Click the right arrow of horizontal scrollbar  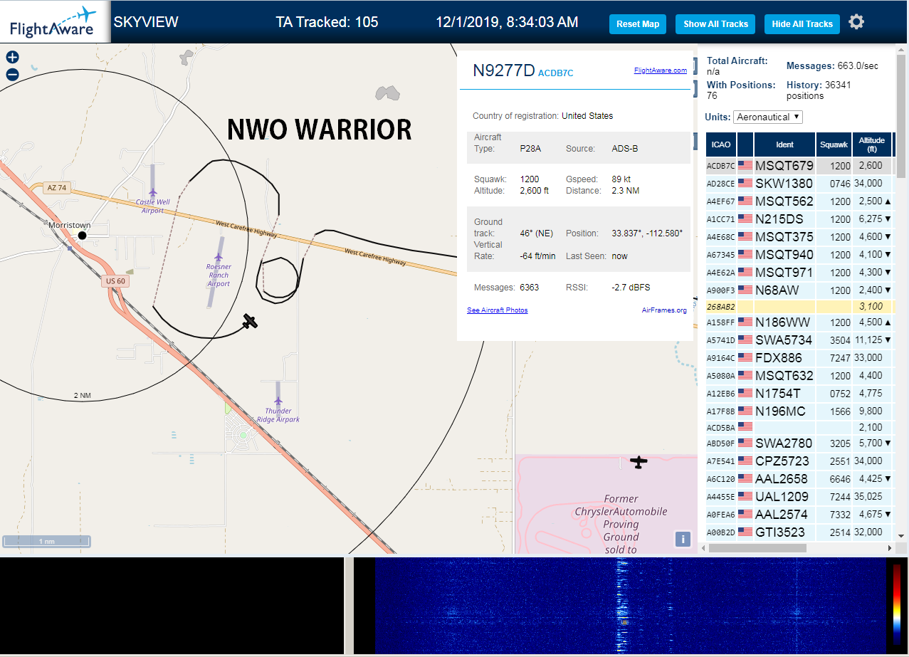click(x=889, y=548)
